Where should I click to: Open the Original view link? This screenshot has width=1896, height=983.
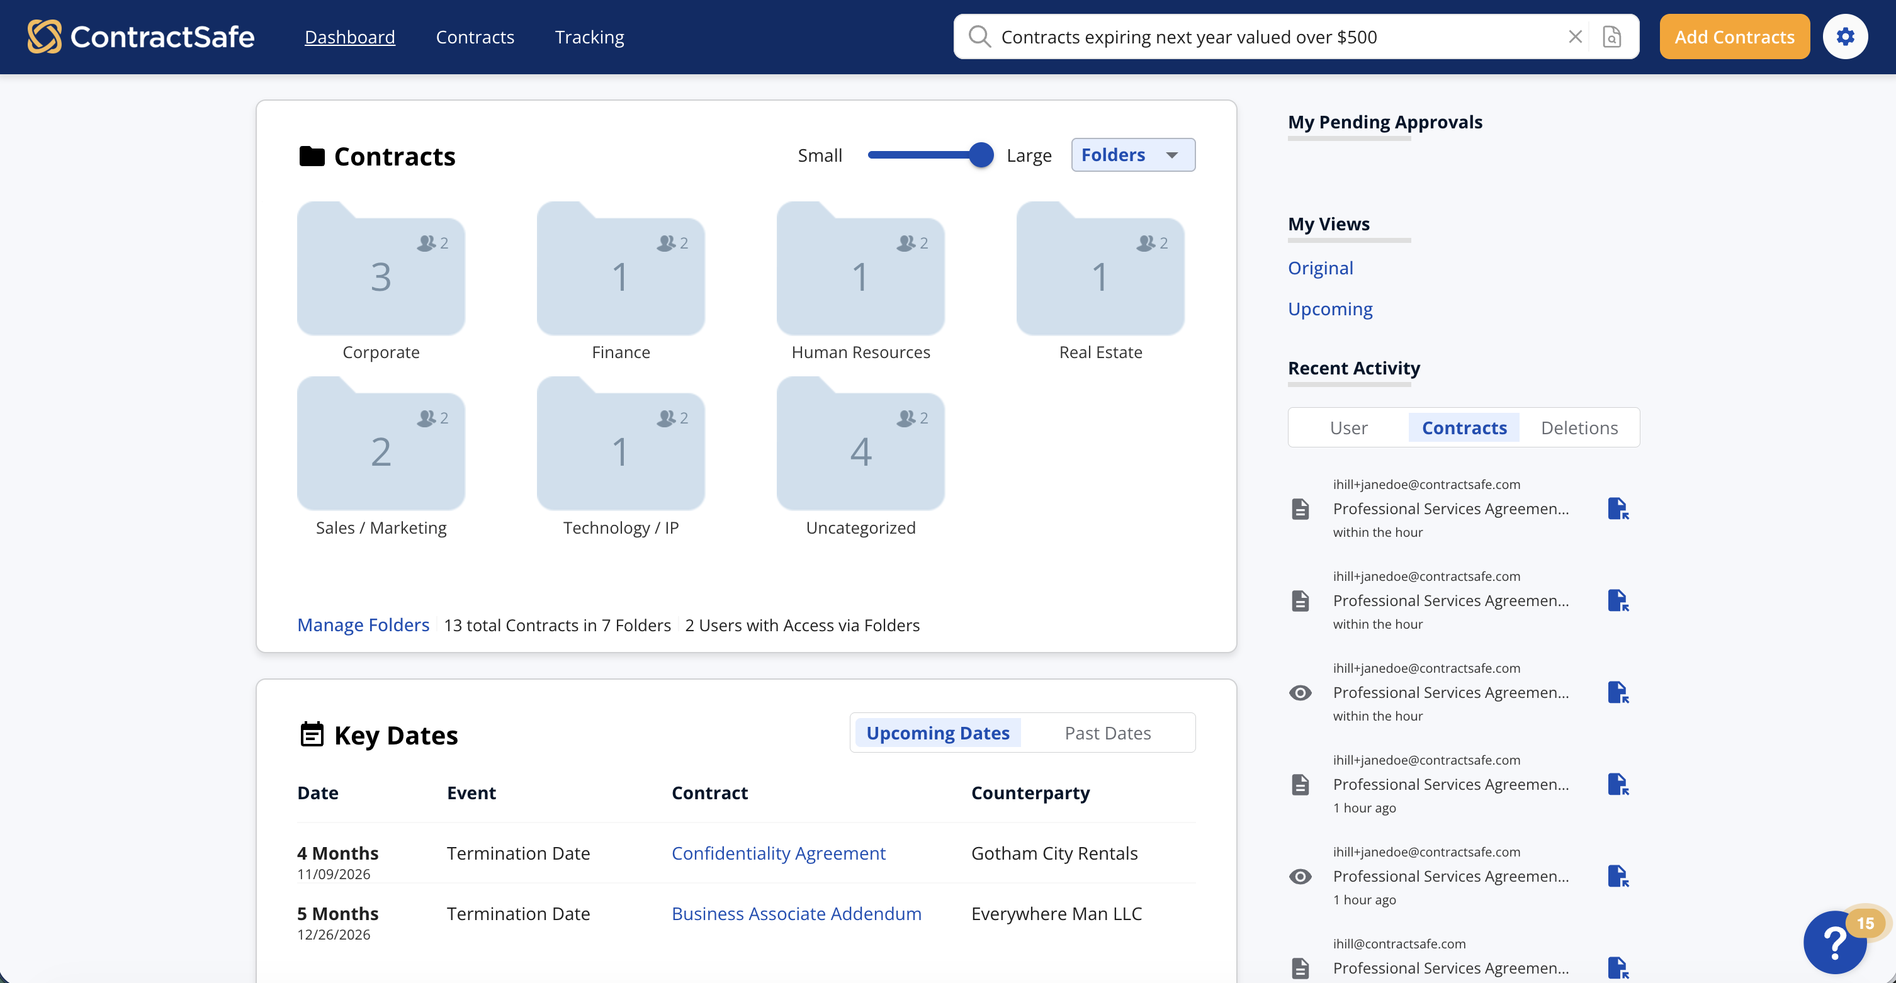point(1321,268)
